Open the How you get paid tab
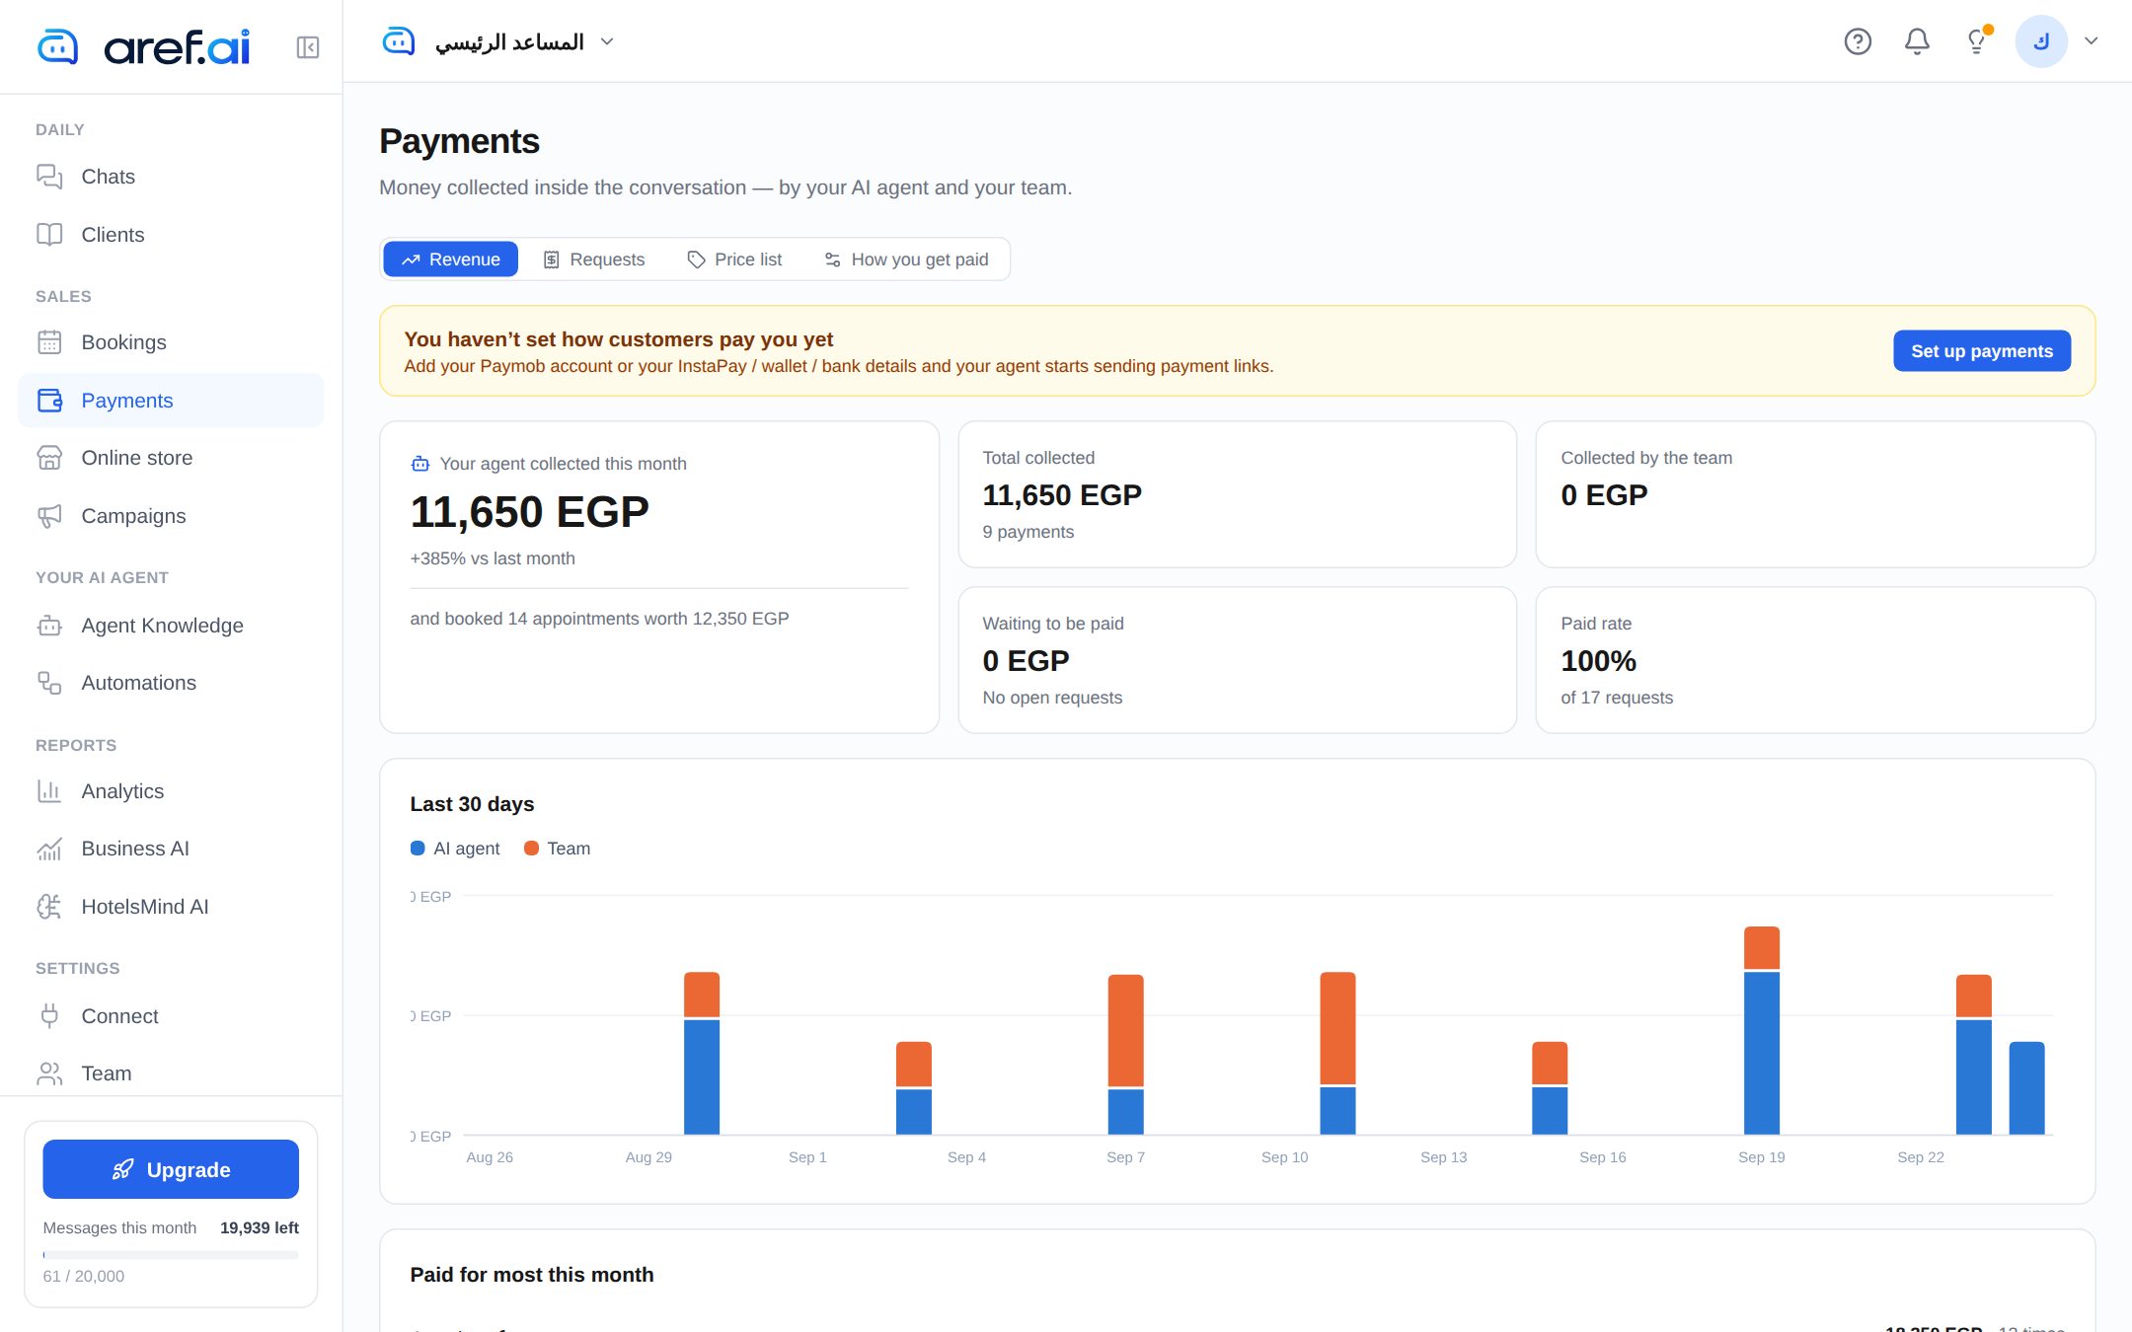The height and width of the screenshot is (1332, 2132). pos(906,259)
